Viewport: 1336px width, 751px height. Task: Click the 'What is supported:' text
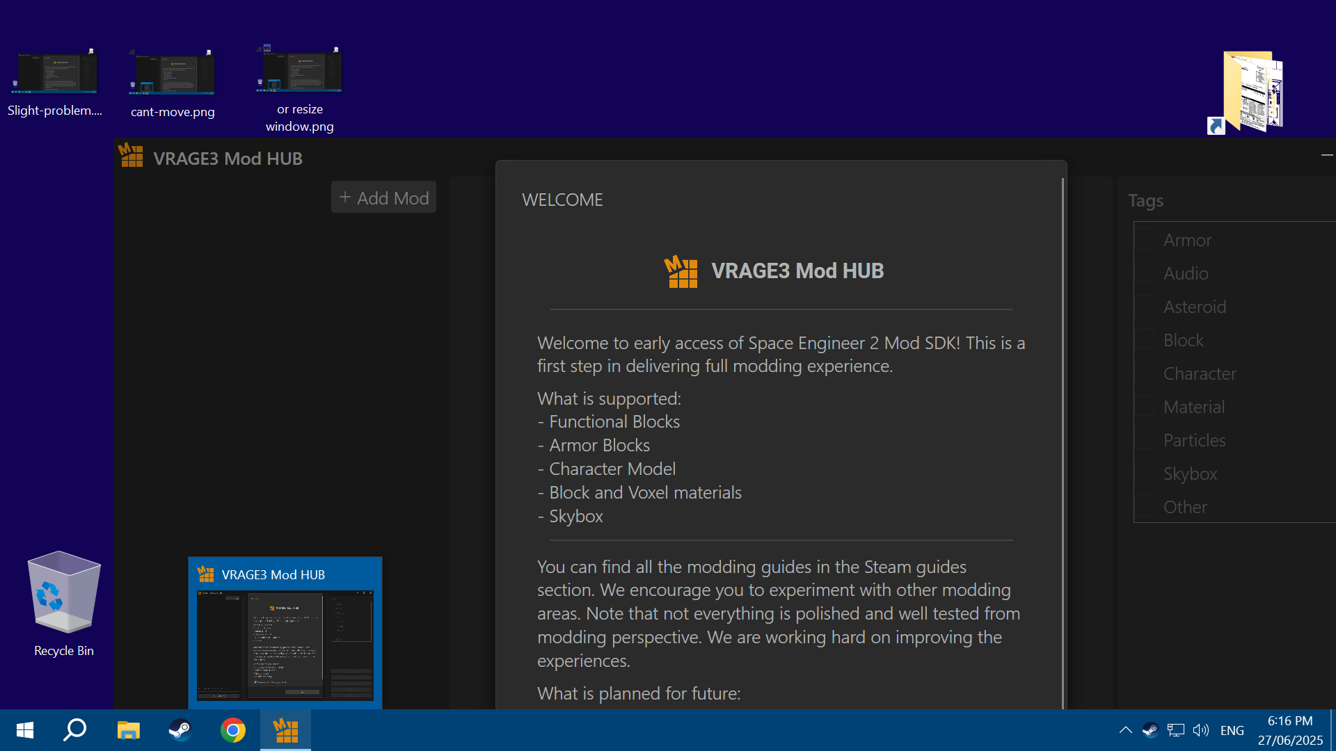click(609, 398)
